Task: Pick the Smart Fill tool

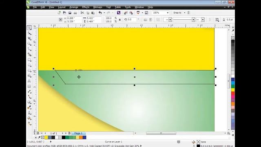Action: [29, 54]
